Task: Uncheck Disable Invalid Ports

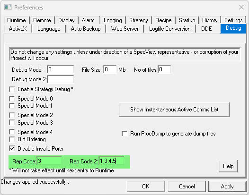Action: coord(12,149)
